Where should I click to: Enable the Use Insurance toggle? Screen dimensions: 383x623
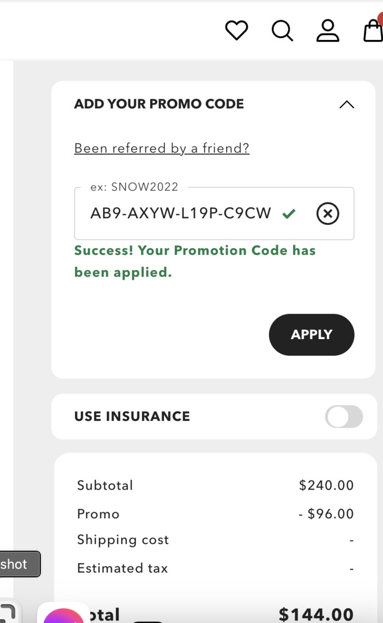coord(344,417)
